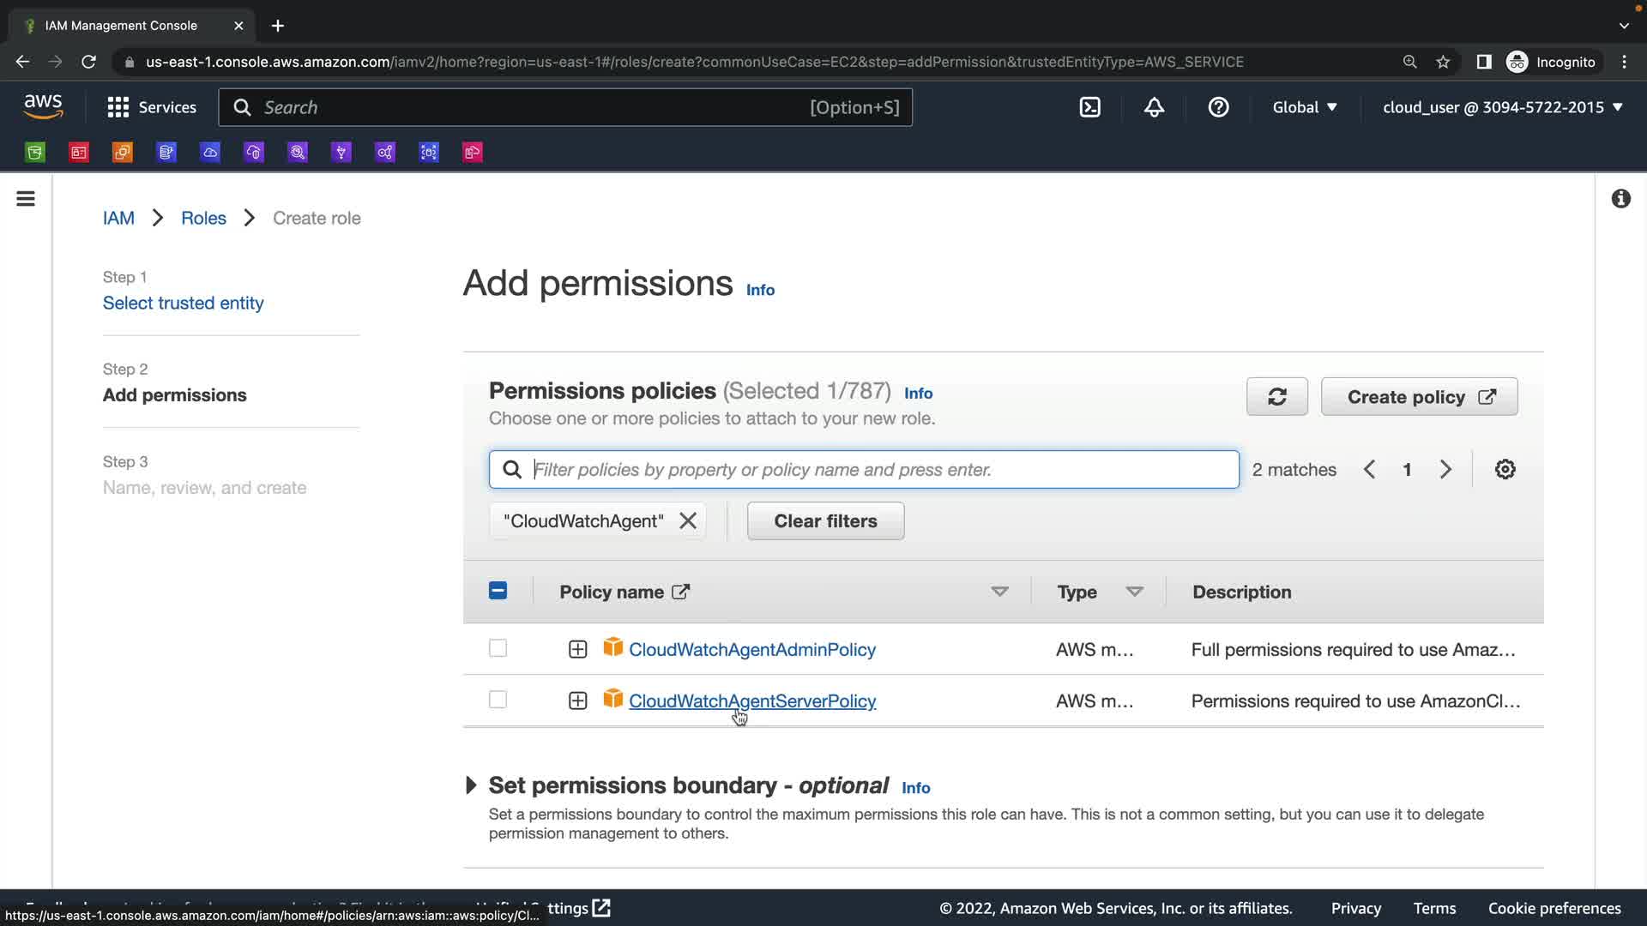Click the refresh policies button
Image resolution: width=1647 pixels, height=926 pixels.
click(1276, 397)
